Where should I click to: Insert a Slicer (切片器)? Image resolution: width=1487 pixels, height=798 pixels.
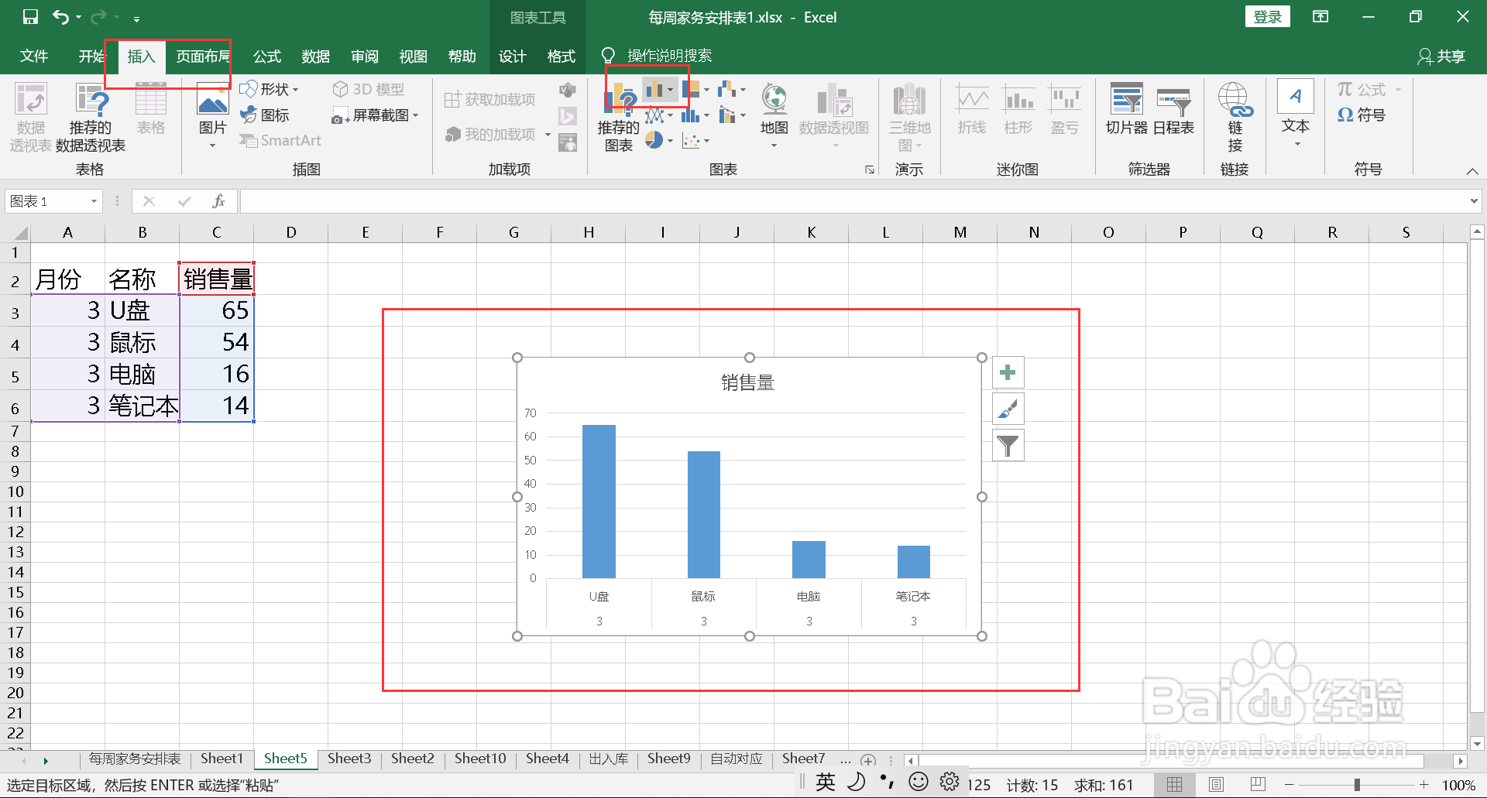[1126, 109]
